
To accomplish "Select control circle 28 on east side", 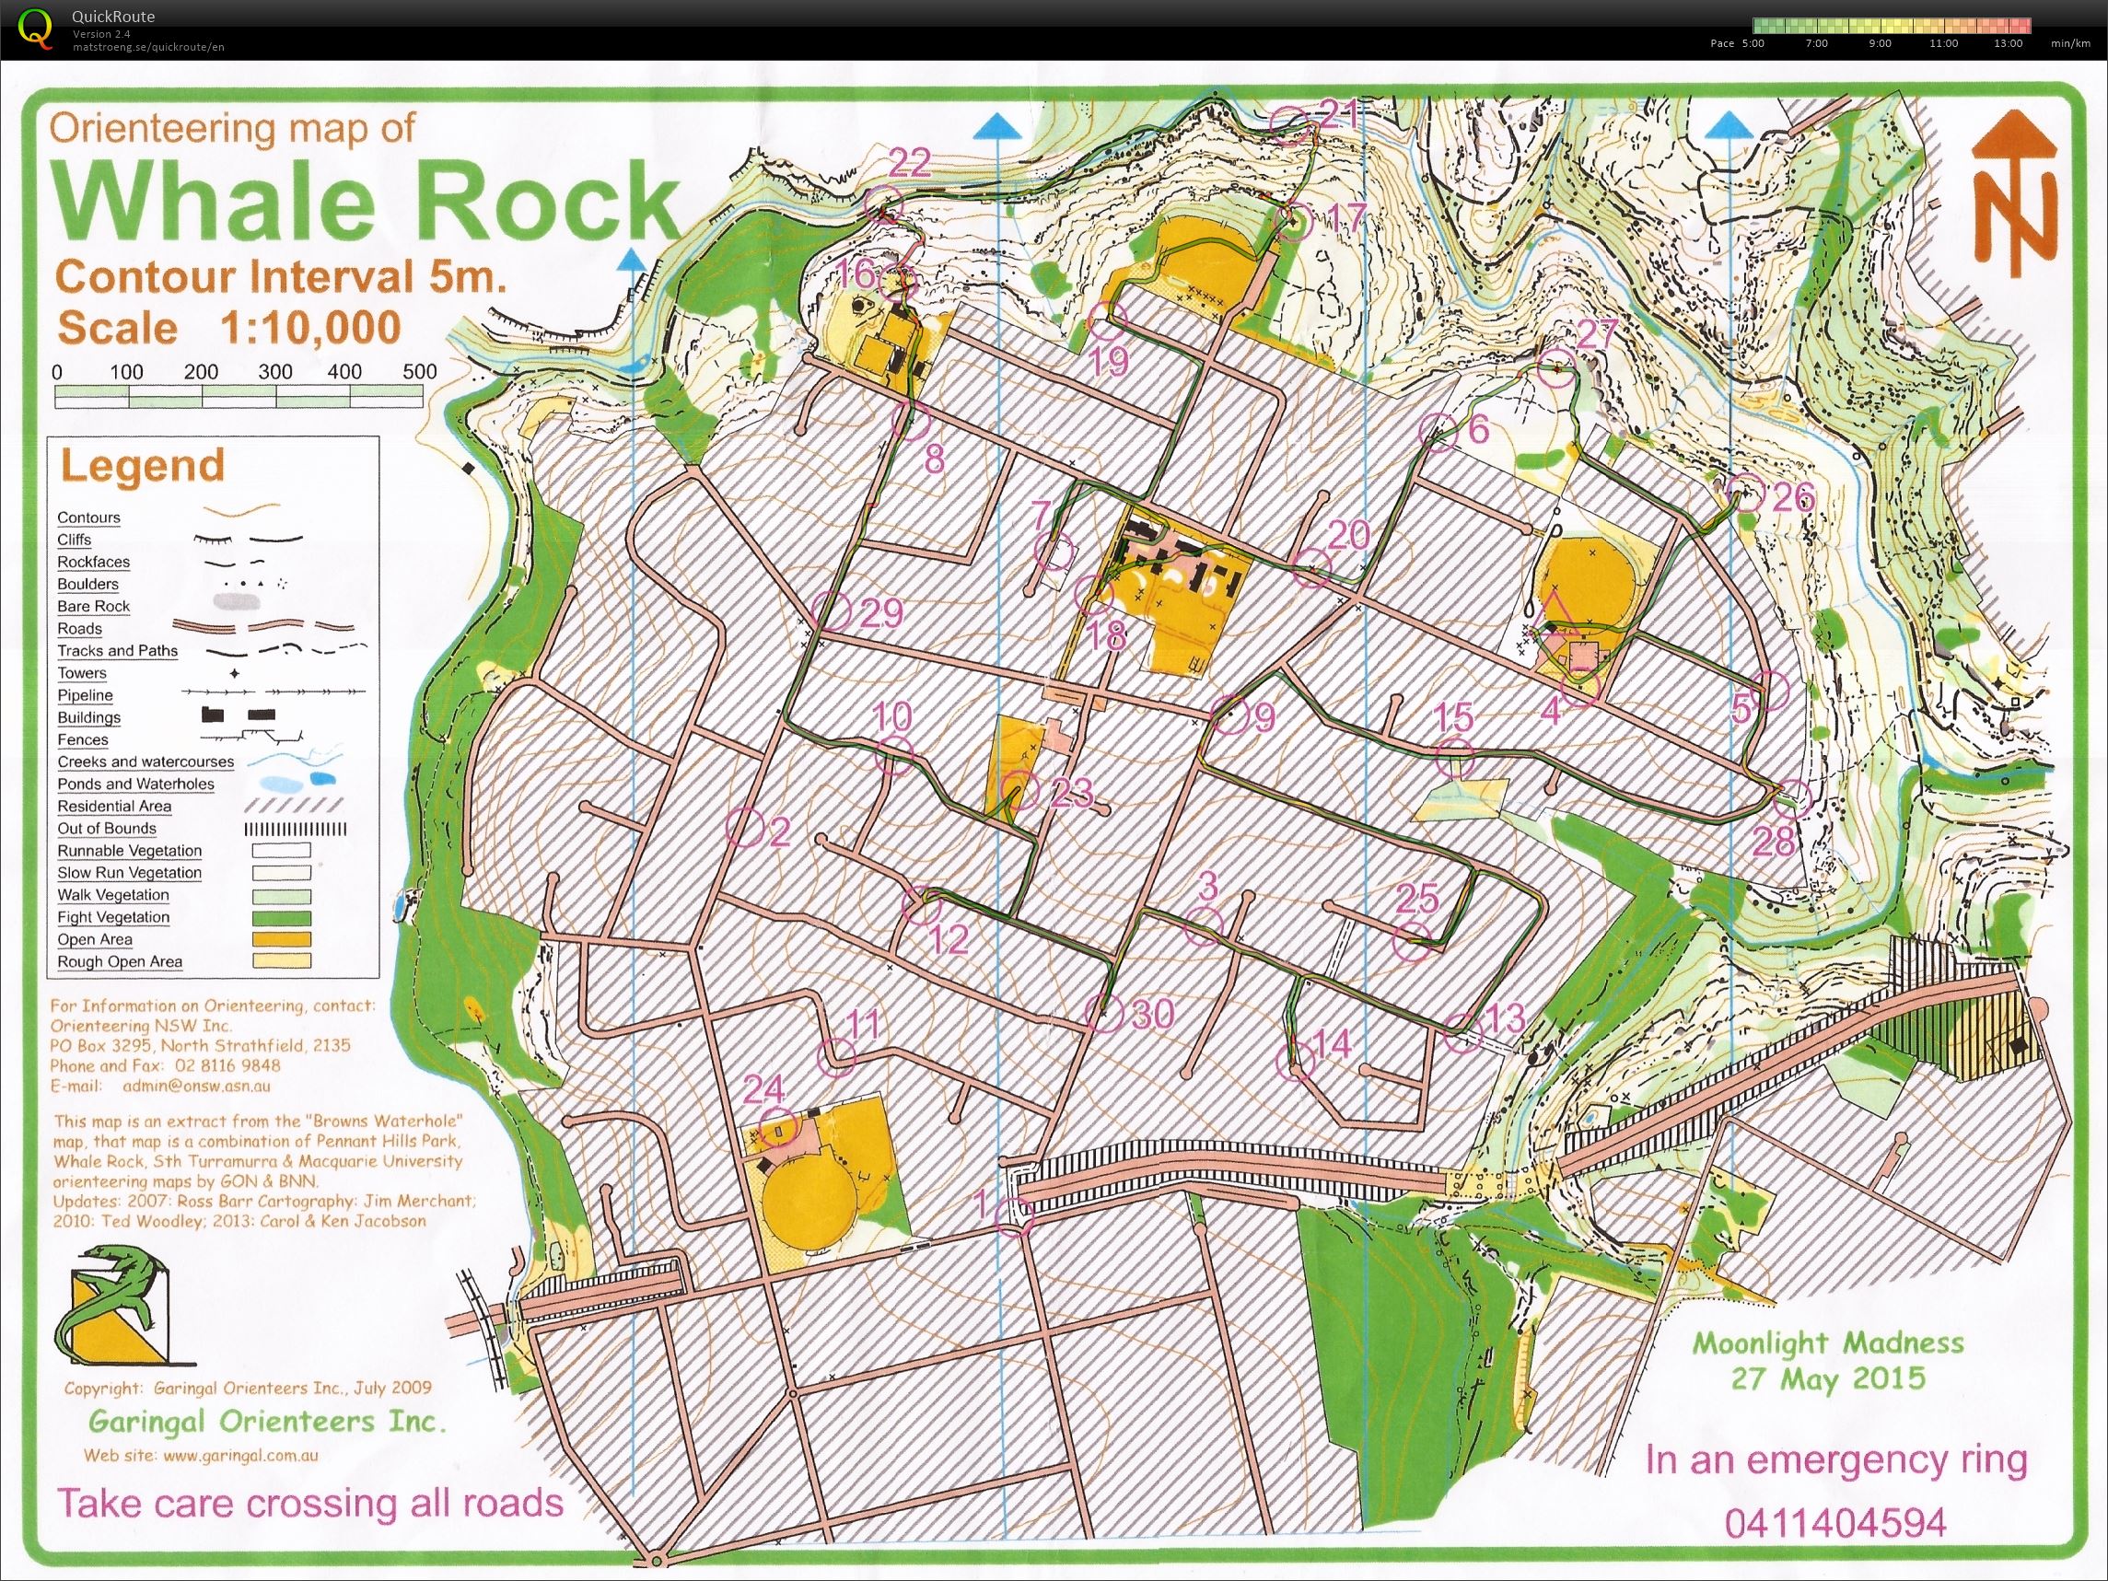I will [1792, 798].
